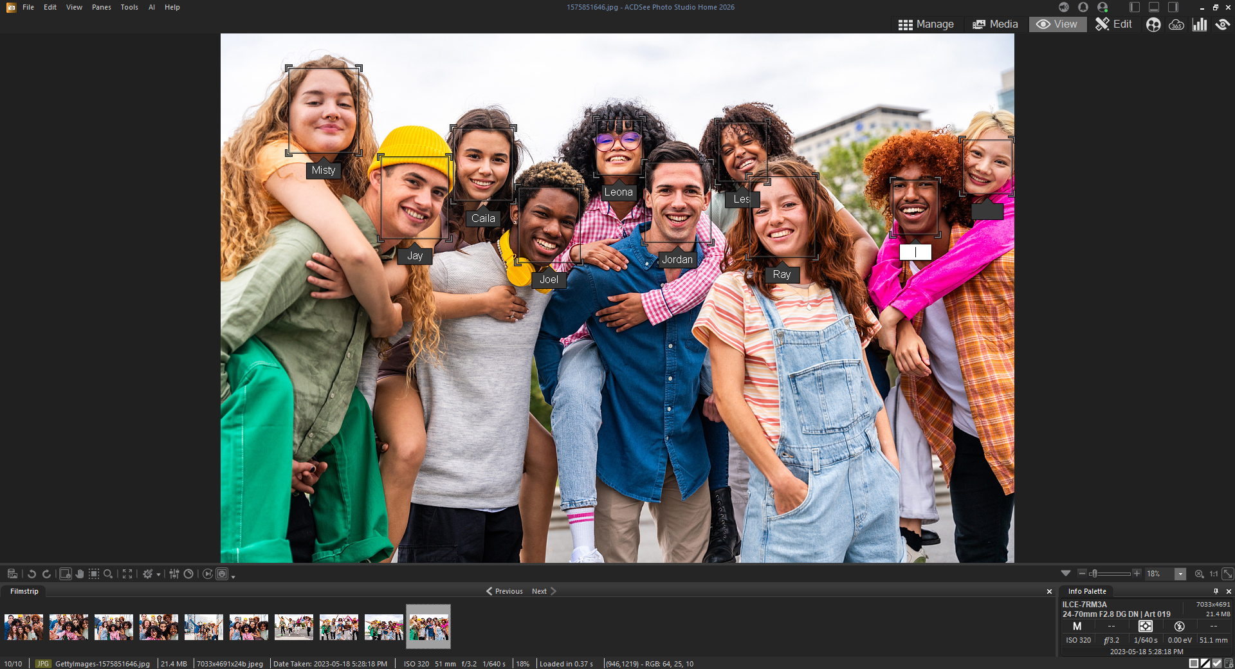This screenshot has height=669, width=1235.
Task: Click the rotate left icon
Action: [x=32, y=574]
